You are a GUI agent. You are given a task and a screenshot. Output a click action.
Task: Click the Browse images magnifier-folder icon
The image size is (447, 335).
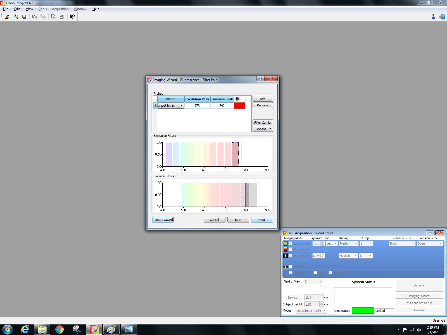click(x=16, y=17)
